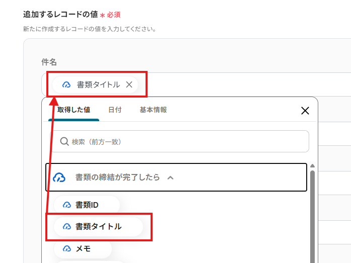Open the 基本情報 tab
The image size is (351, 263).
click(x=153, y=110)
